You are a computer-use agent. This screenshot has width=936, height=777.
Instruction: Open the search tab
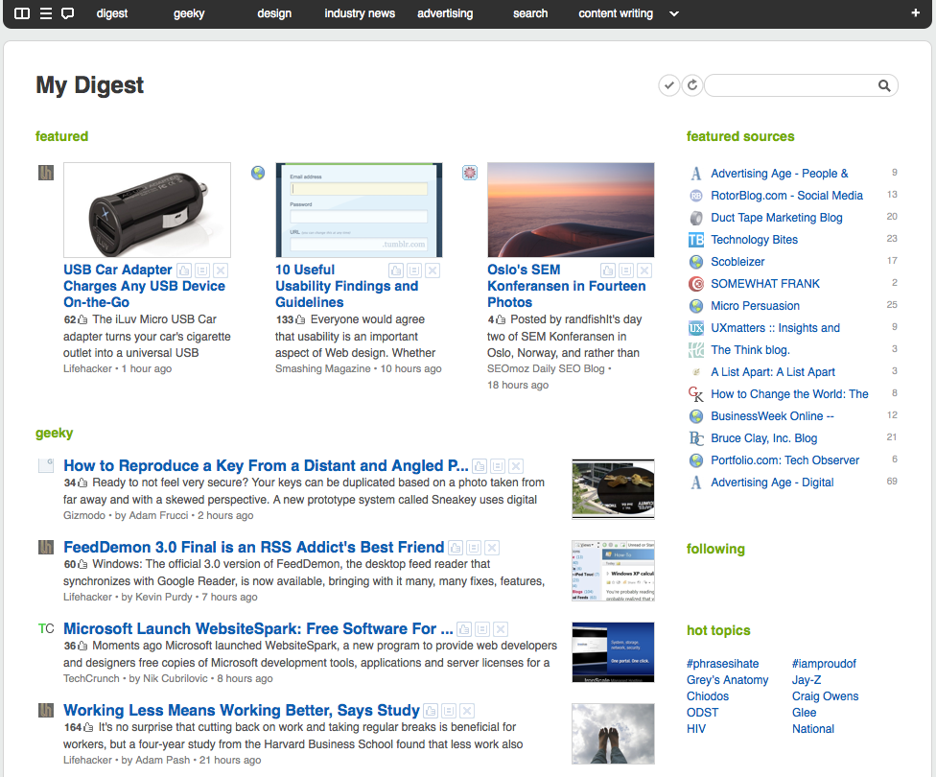[530, 13]
